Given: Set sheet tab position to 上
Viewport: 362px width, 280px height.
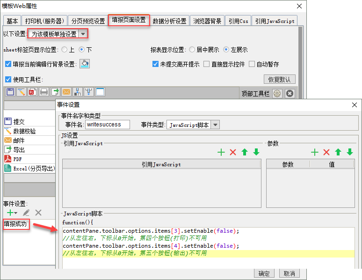Looking at the screenshot, I should click(65, 50).
